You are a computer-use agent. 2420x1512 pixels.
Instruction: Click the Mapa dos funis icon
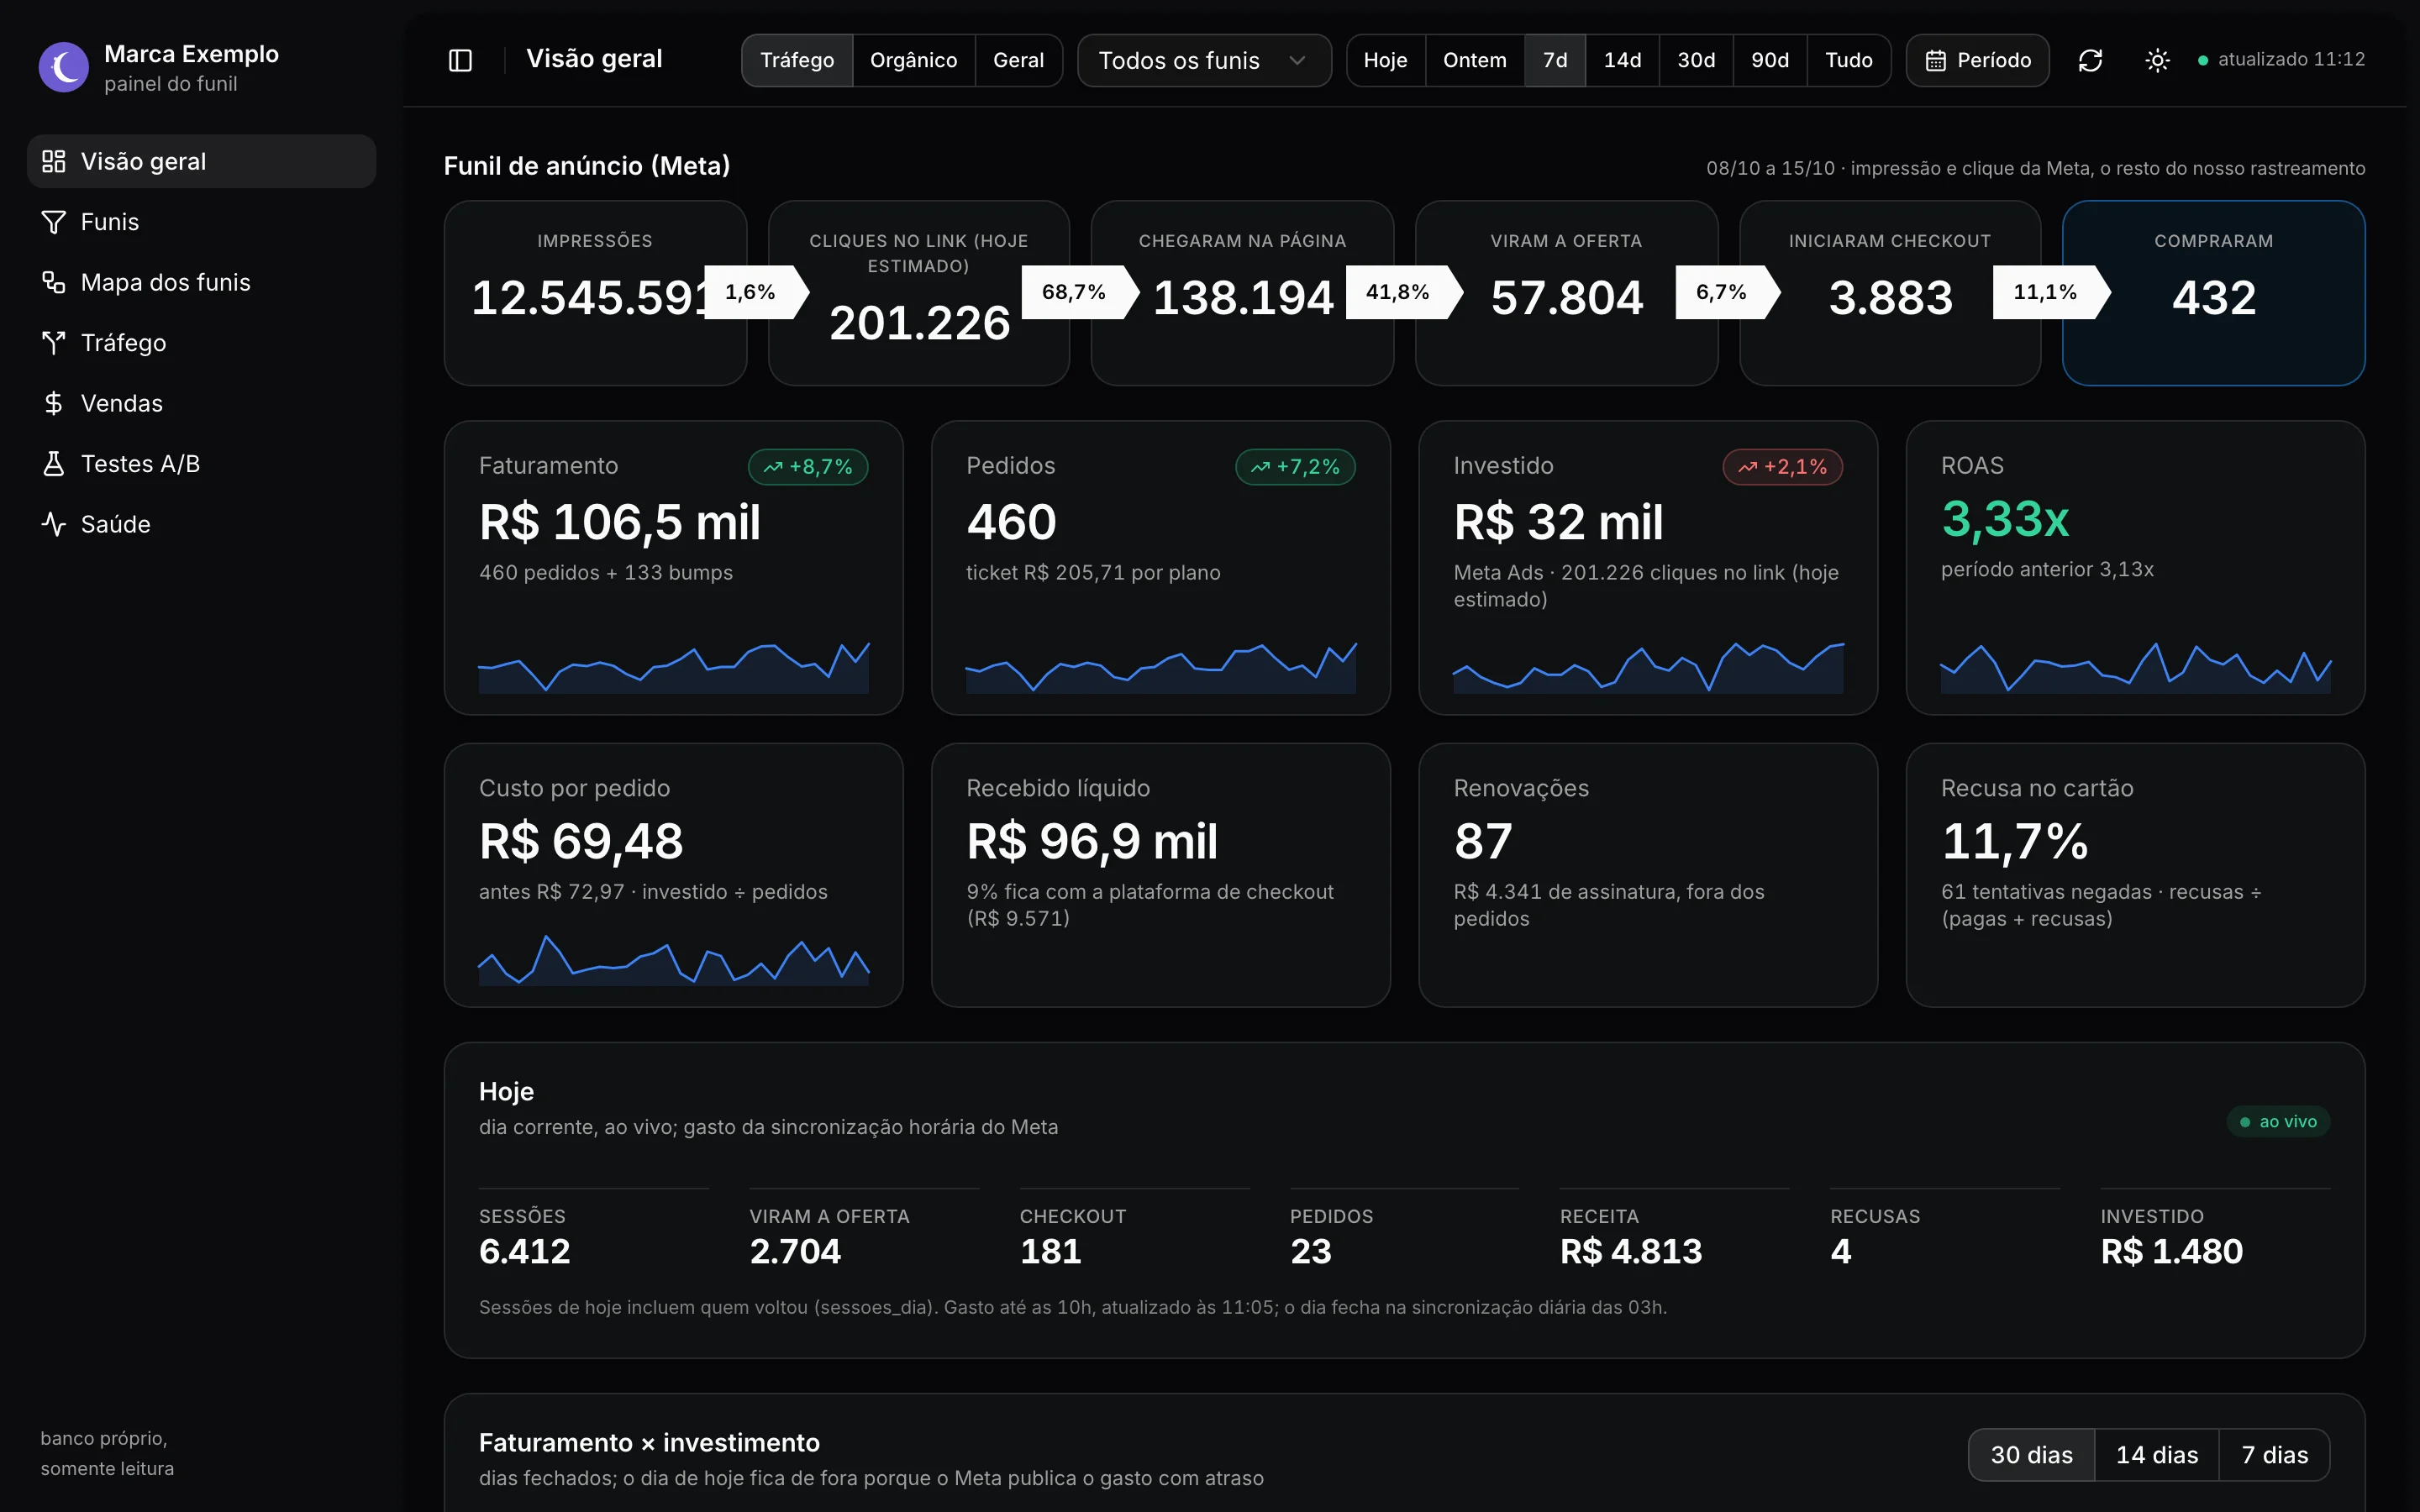[53, 282]
